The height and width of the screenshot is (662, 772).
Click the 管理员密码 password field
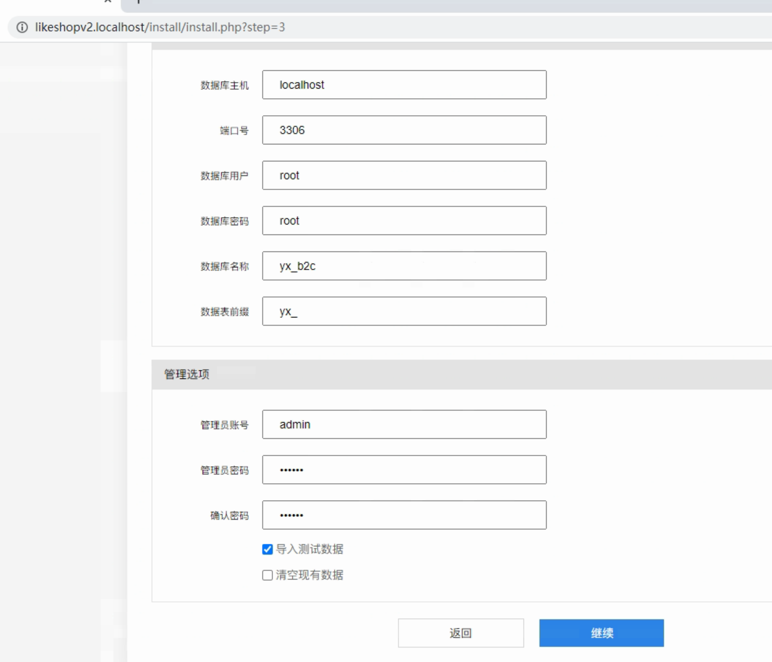(404, 470)
